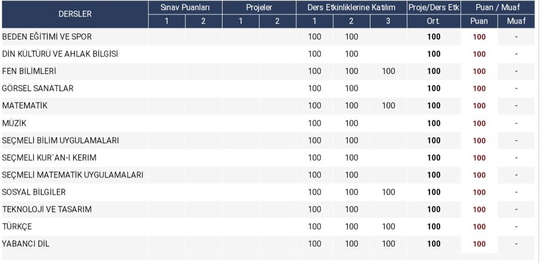Click the SOSYAL BİLGİLER course name
This screenshot has width=545, height=263.
tap(34, 192)
